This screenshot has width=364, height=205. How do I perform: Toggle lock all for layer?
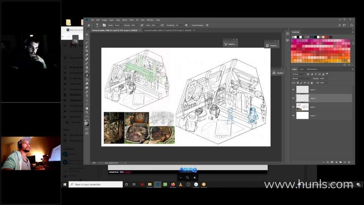pos(312,83)
